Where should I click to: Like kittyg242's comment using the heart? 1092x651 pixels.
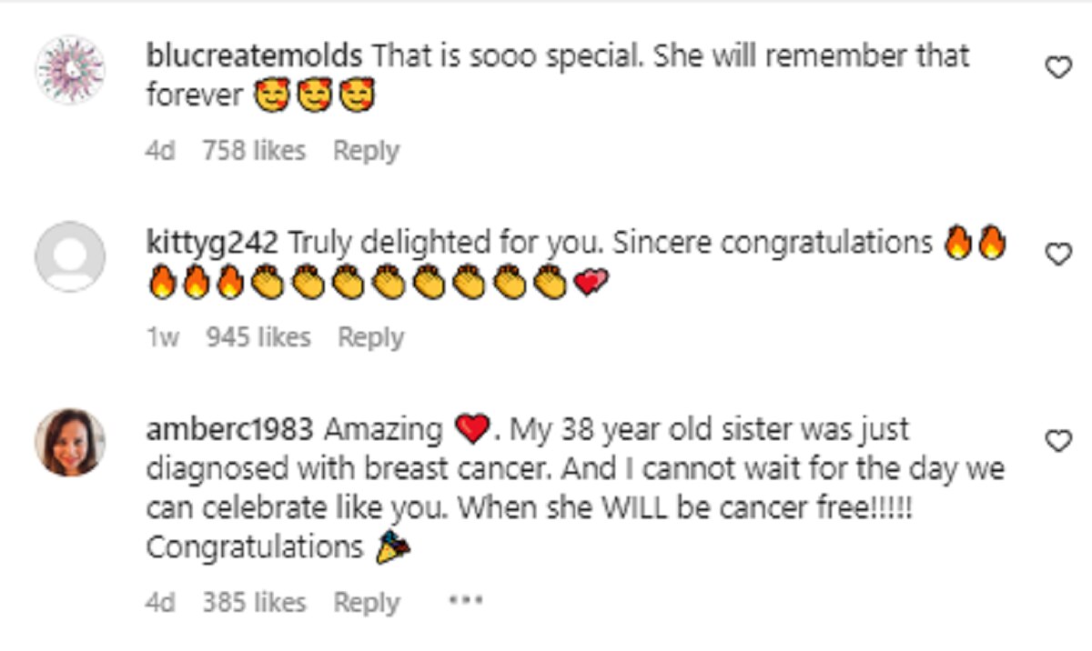tap(1057, 255)
